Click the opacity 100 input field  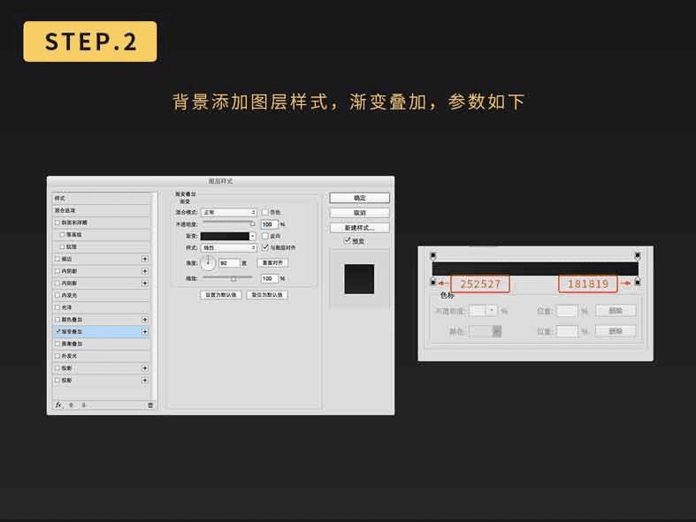[270, 224]
